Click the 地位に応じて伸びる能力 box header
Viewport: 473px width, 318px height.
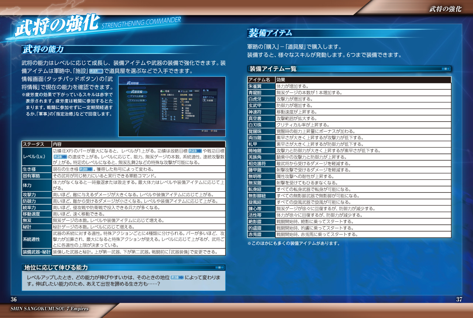click(x=123, y=267)
